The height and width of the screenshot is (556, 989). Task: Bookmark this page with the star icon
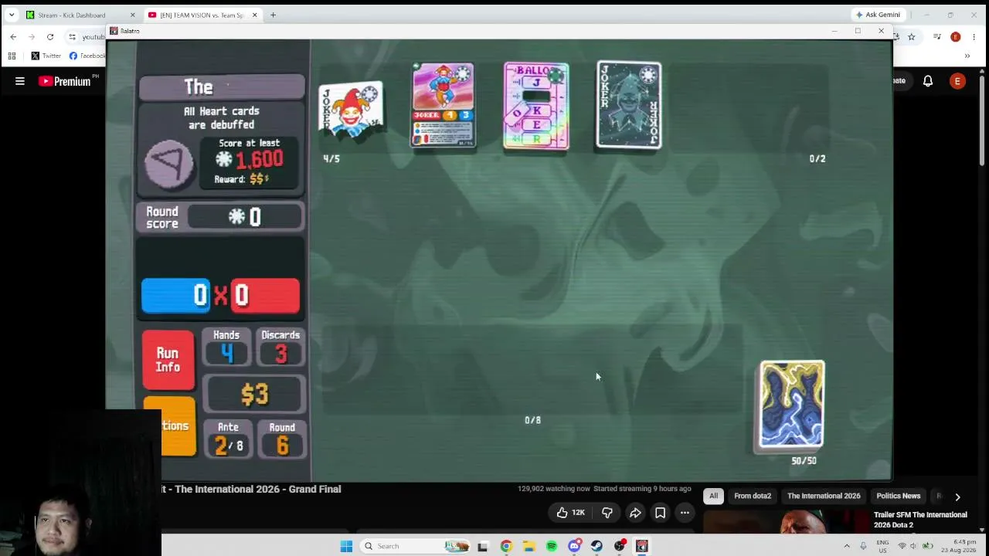(x=911, y=36)
